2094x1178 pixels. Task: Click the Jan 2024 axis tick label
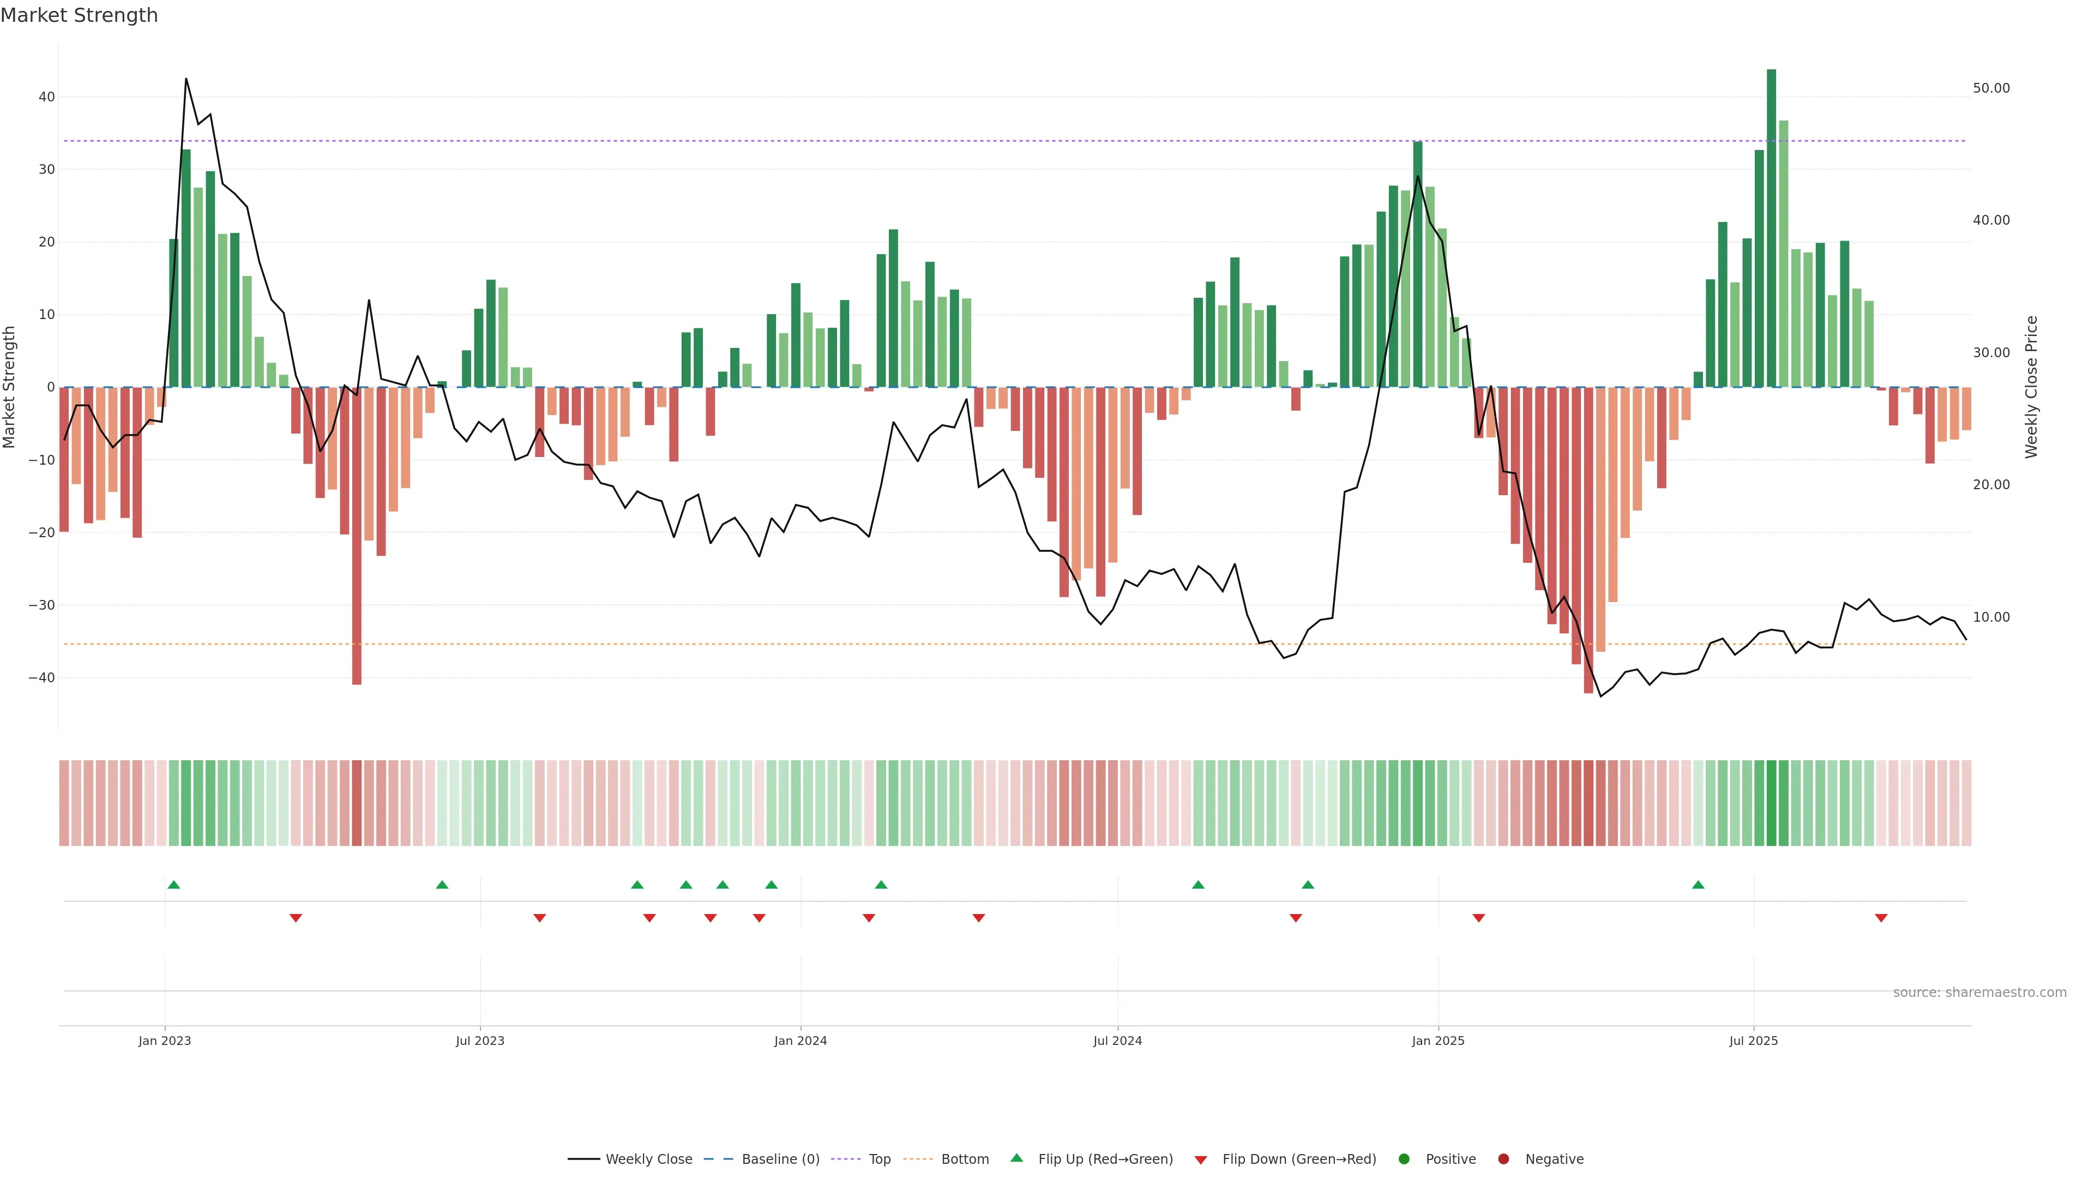pos(800,1041)
